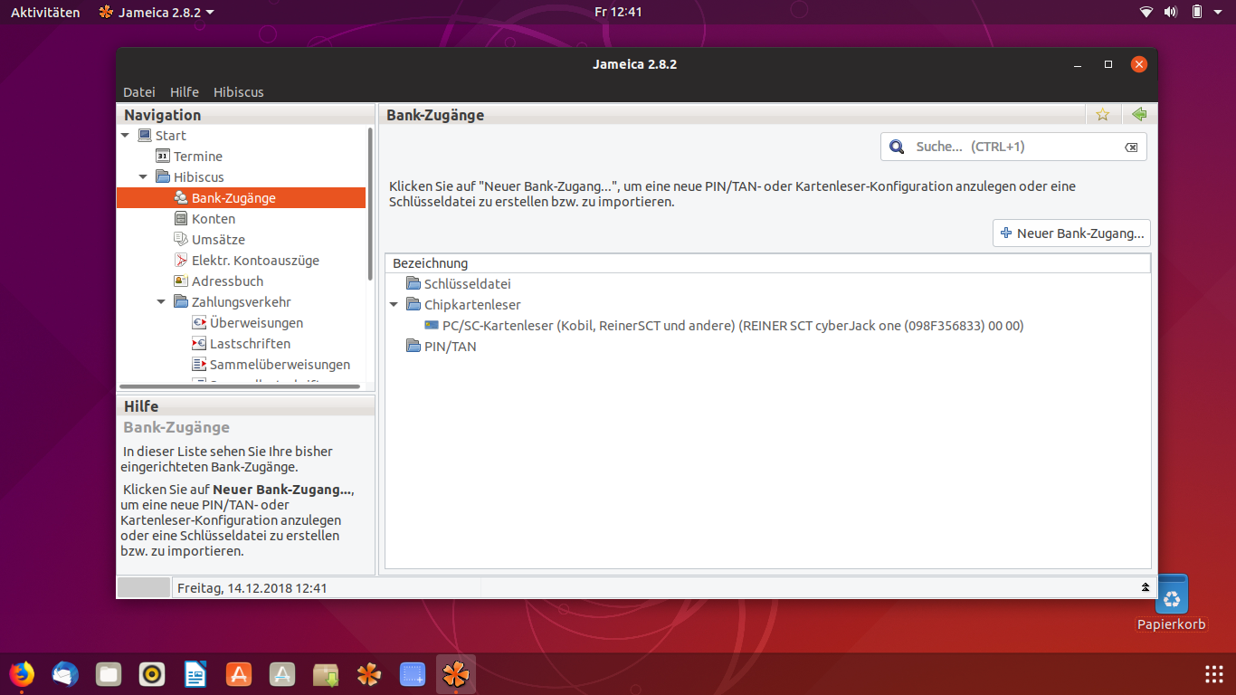Image resolution: width=1236 pixels, height=695 pixels.
Task: Open Rhythmbox from the dock
Action: pyautogui.click(x=152, y=674)
